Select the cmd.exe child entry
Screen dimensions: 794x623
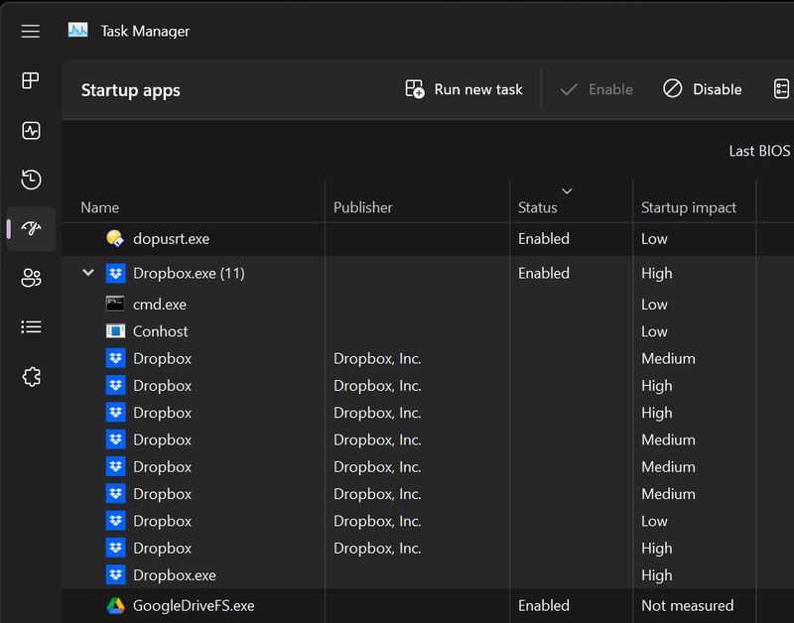pyautogui.click(x=159, y=305)
